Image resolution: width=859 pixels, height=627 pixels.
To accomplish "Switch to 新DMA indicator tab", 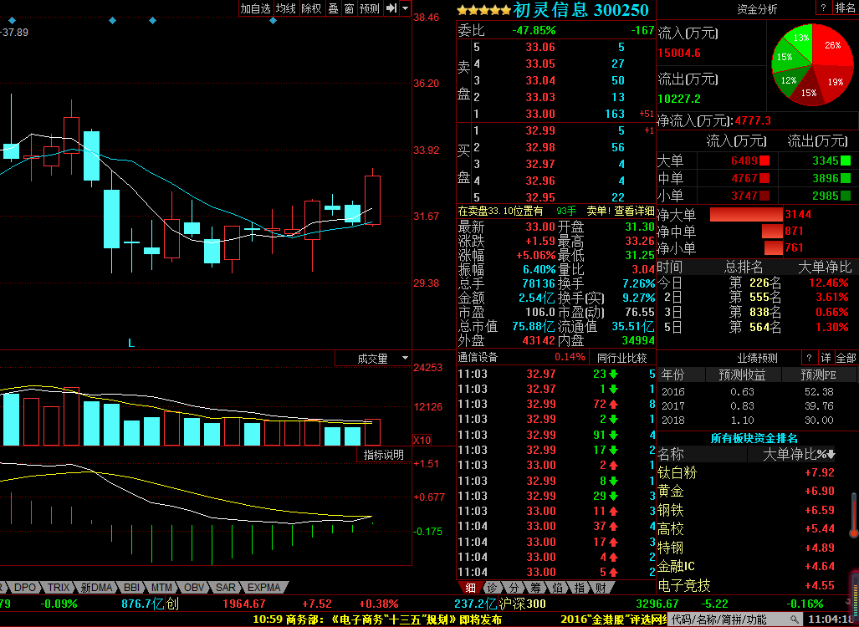I will click(96, 588).
